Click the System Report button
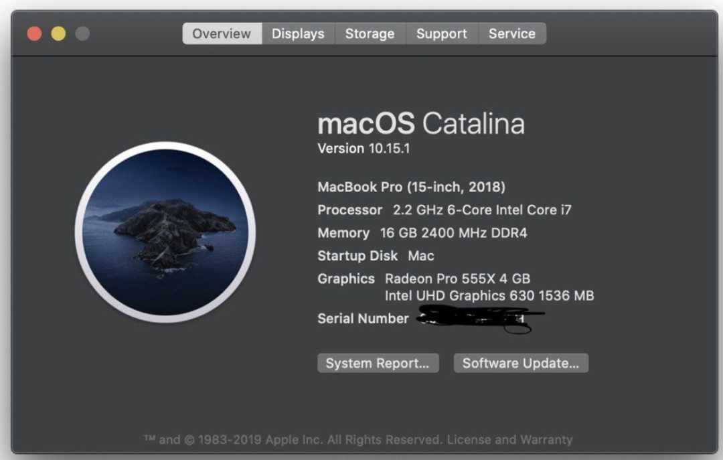Image resolution: width=723 pixels, height=460 pixels. click(x=378, y=363)
